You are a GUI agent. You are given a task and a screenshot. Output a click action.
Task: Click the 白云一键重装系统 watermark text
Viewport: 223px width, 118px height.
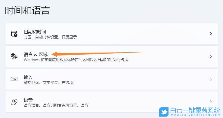[x=195, y=110]
